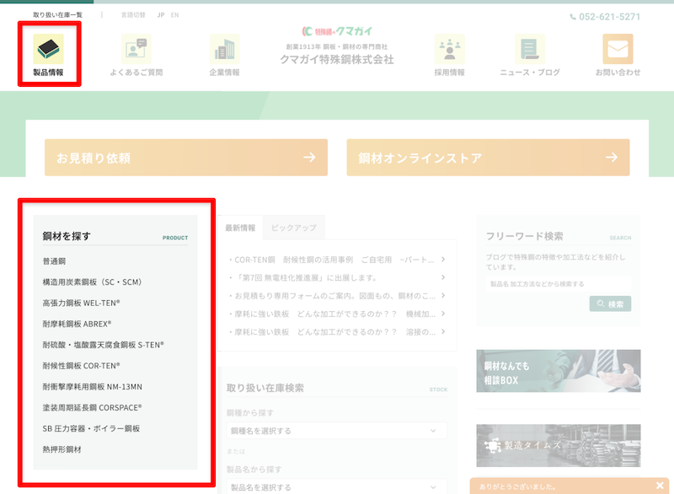This screenshot has width=674, height=494.
Task: Click the お見積り依頼 button
Action: tap(186, 158)
